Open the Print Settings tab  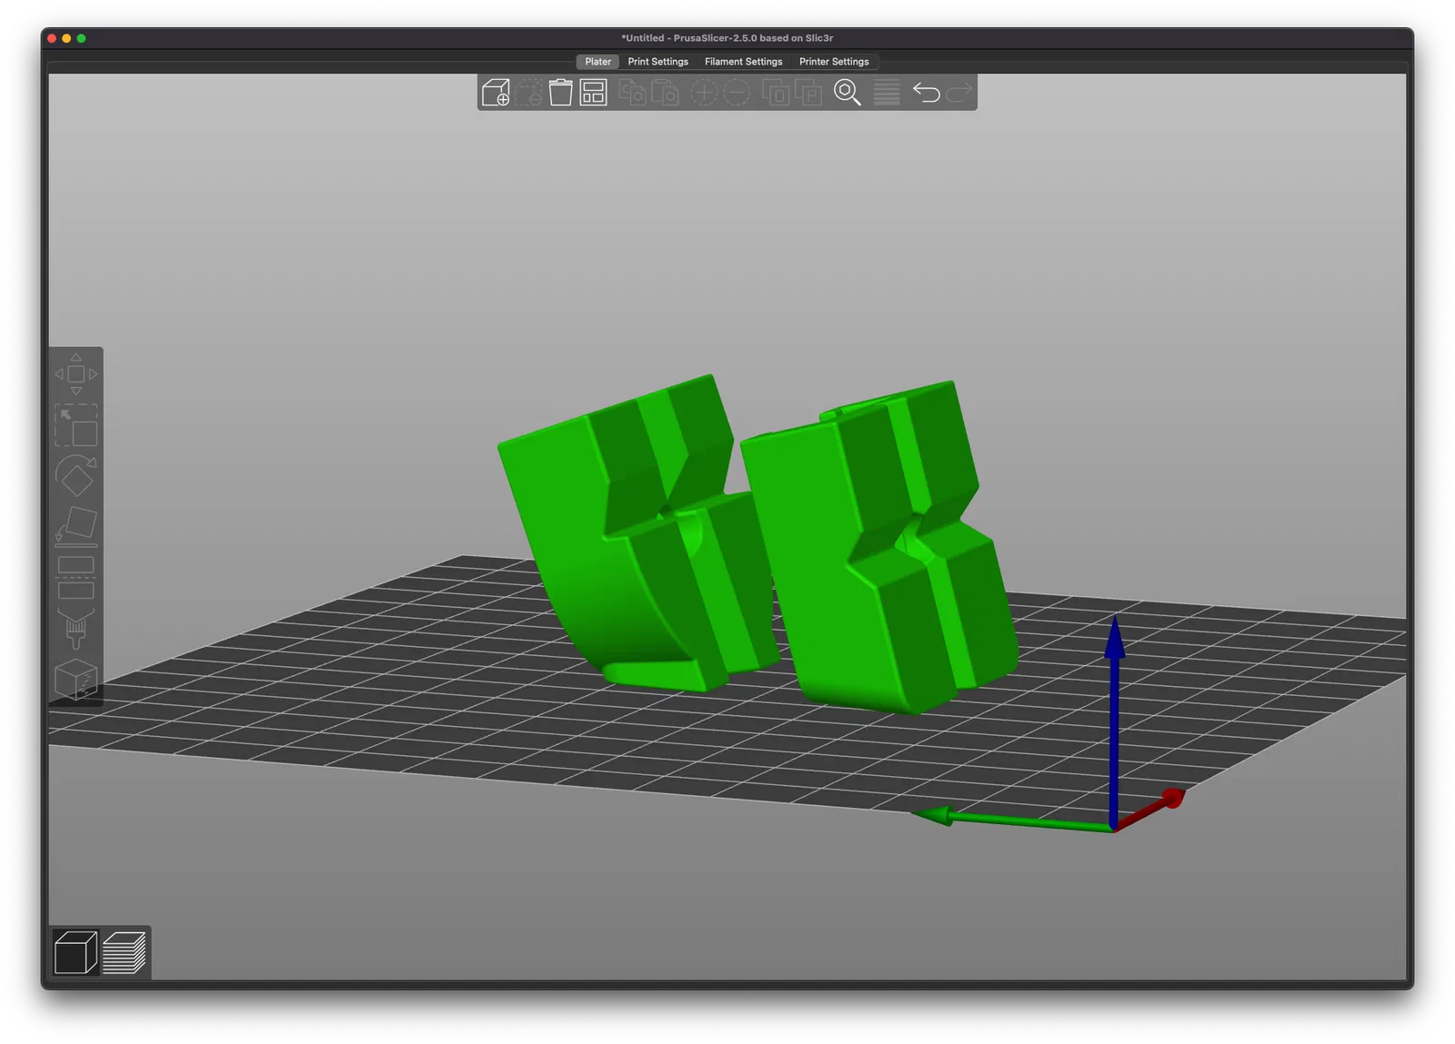coord(657,62)
